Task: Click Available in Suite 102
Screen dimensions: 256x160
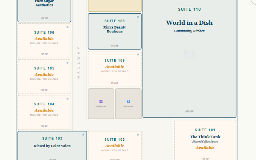Action: [x=115, y=146]
